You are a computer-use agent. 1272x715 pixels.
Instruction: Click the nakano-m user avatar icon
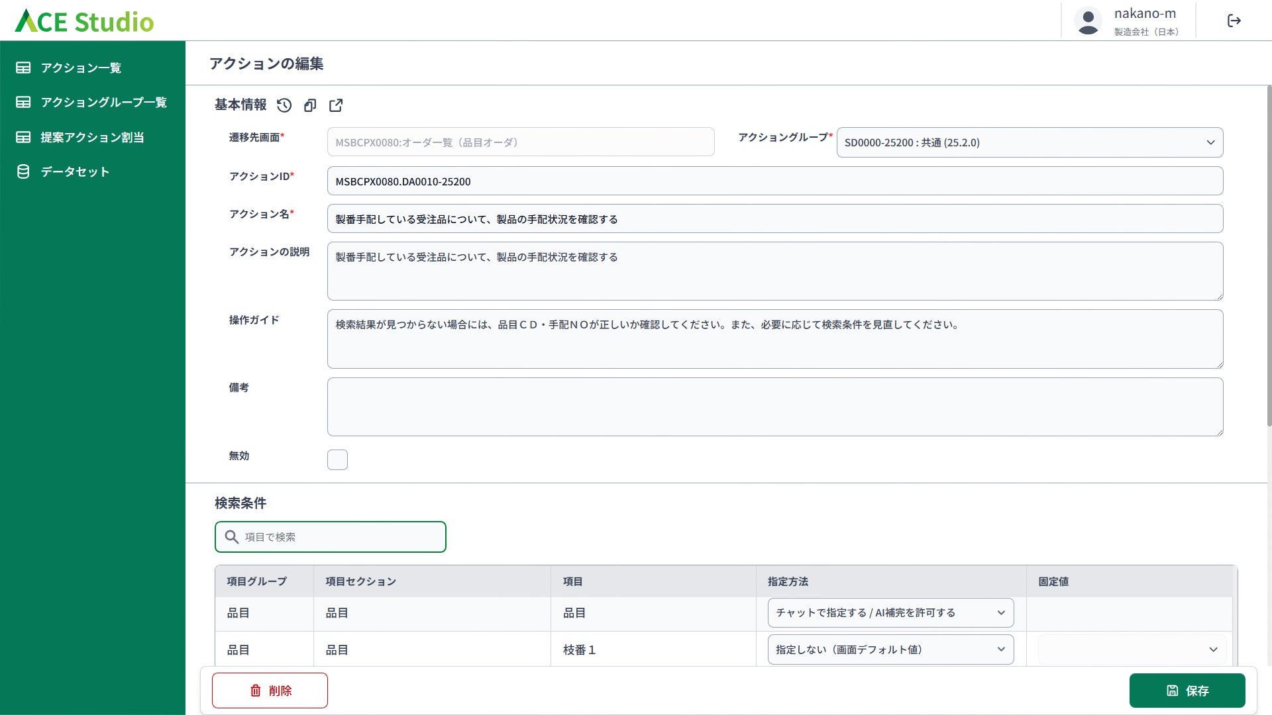(1088, 21)
